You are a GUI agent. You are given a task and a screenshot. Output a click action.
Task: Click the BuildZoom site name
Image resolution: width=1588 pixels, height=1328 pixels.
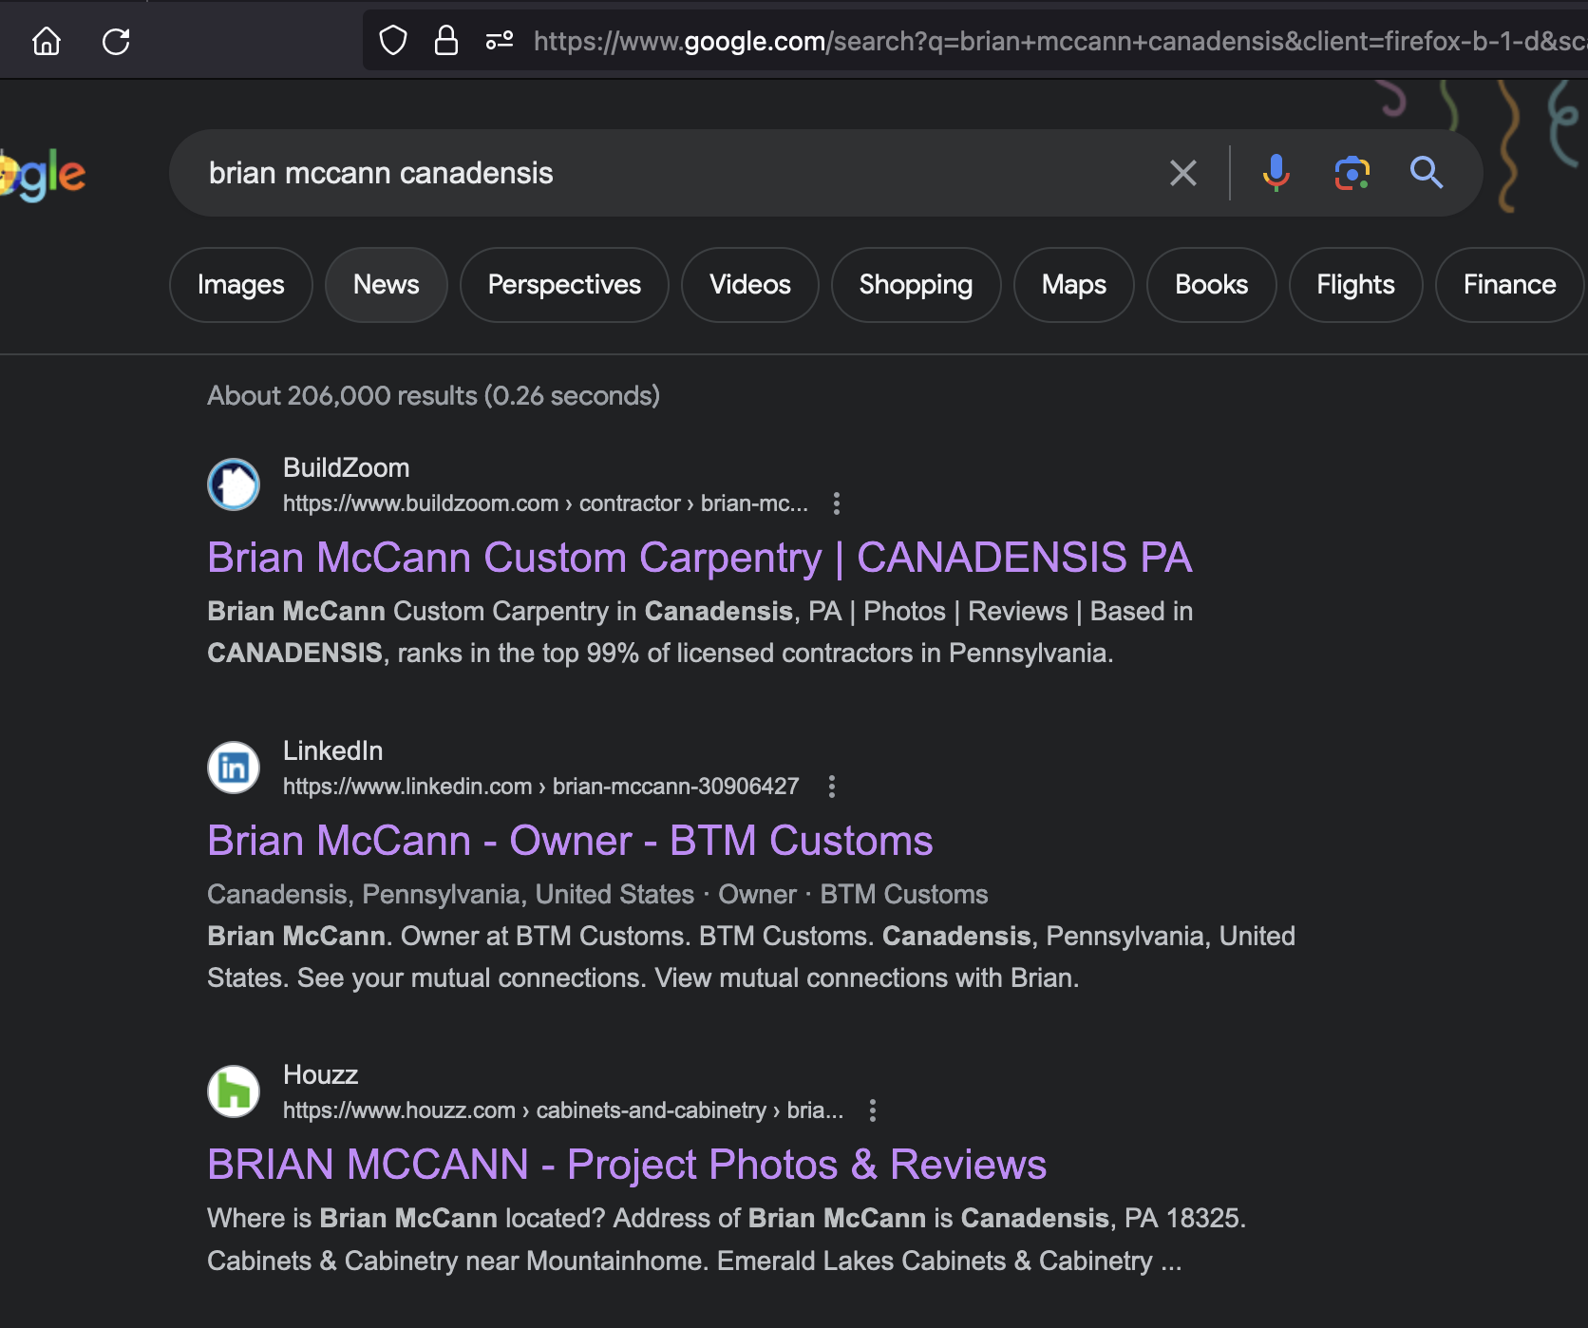coord(347,467)
